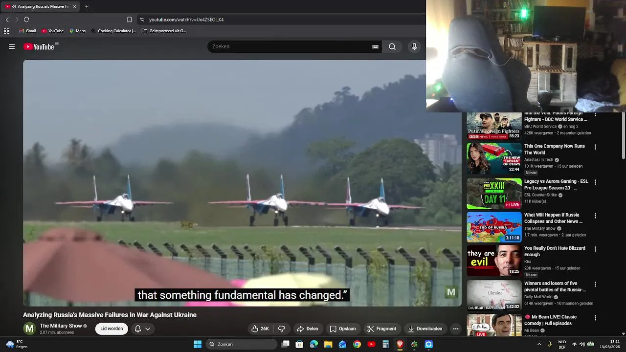Image resolution: width=626 pixels, height=352 pixels.
Task: Open Windows Start menu
Action: 198,344
